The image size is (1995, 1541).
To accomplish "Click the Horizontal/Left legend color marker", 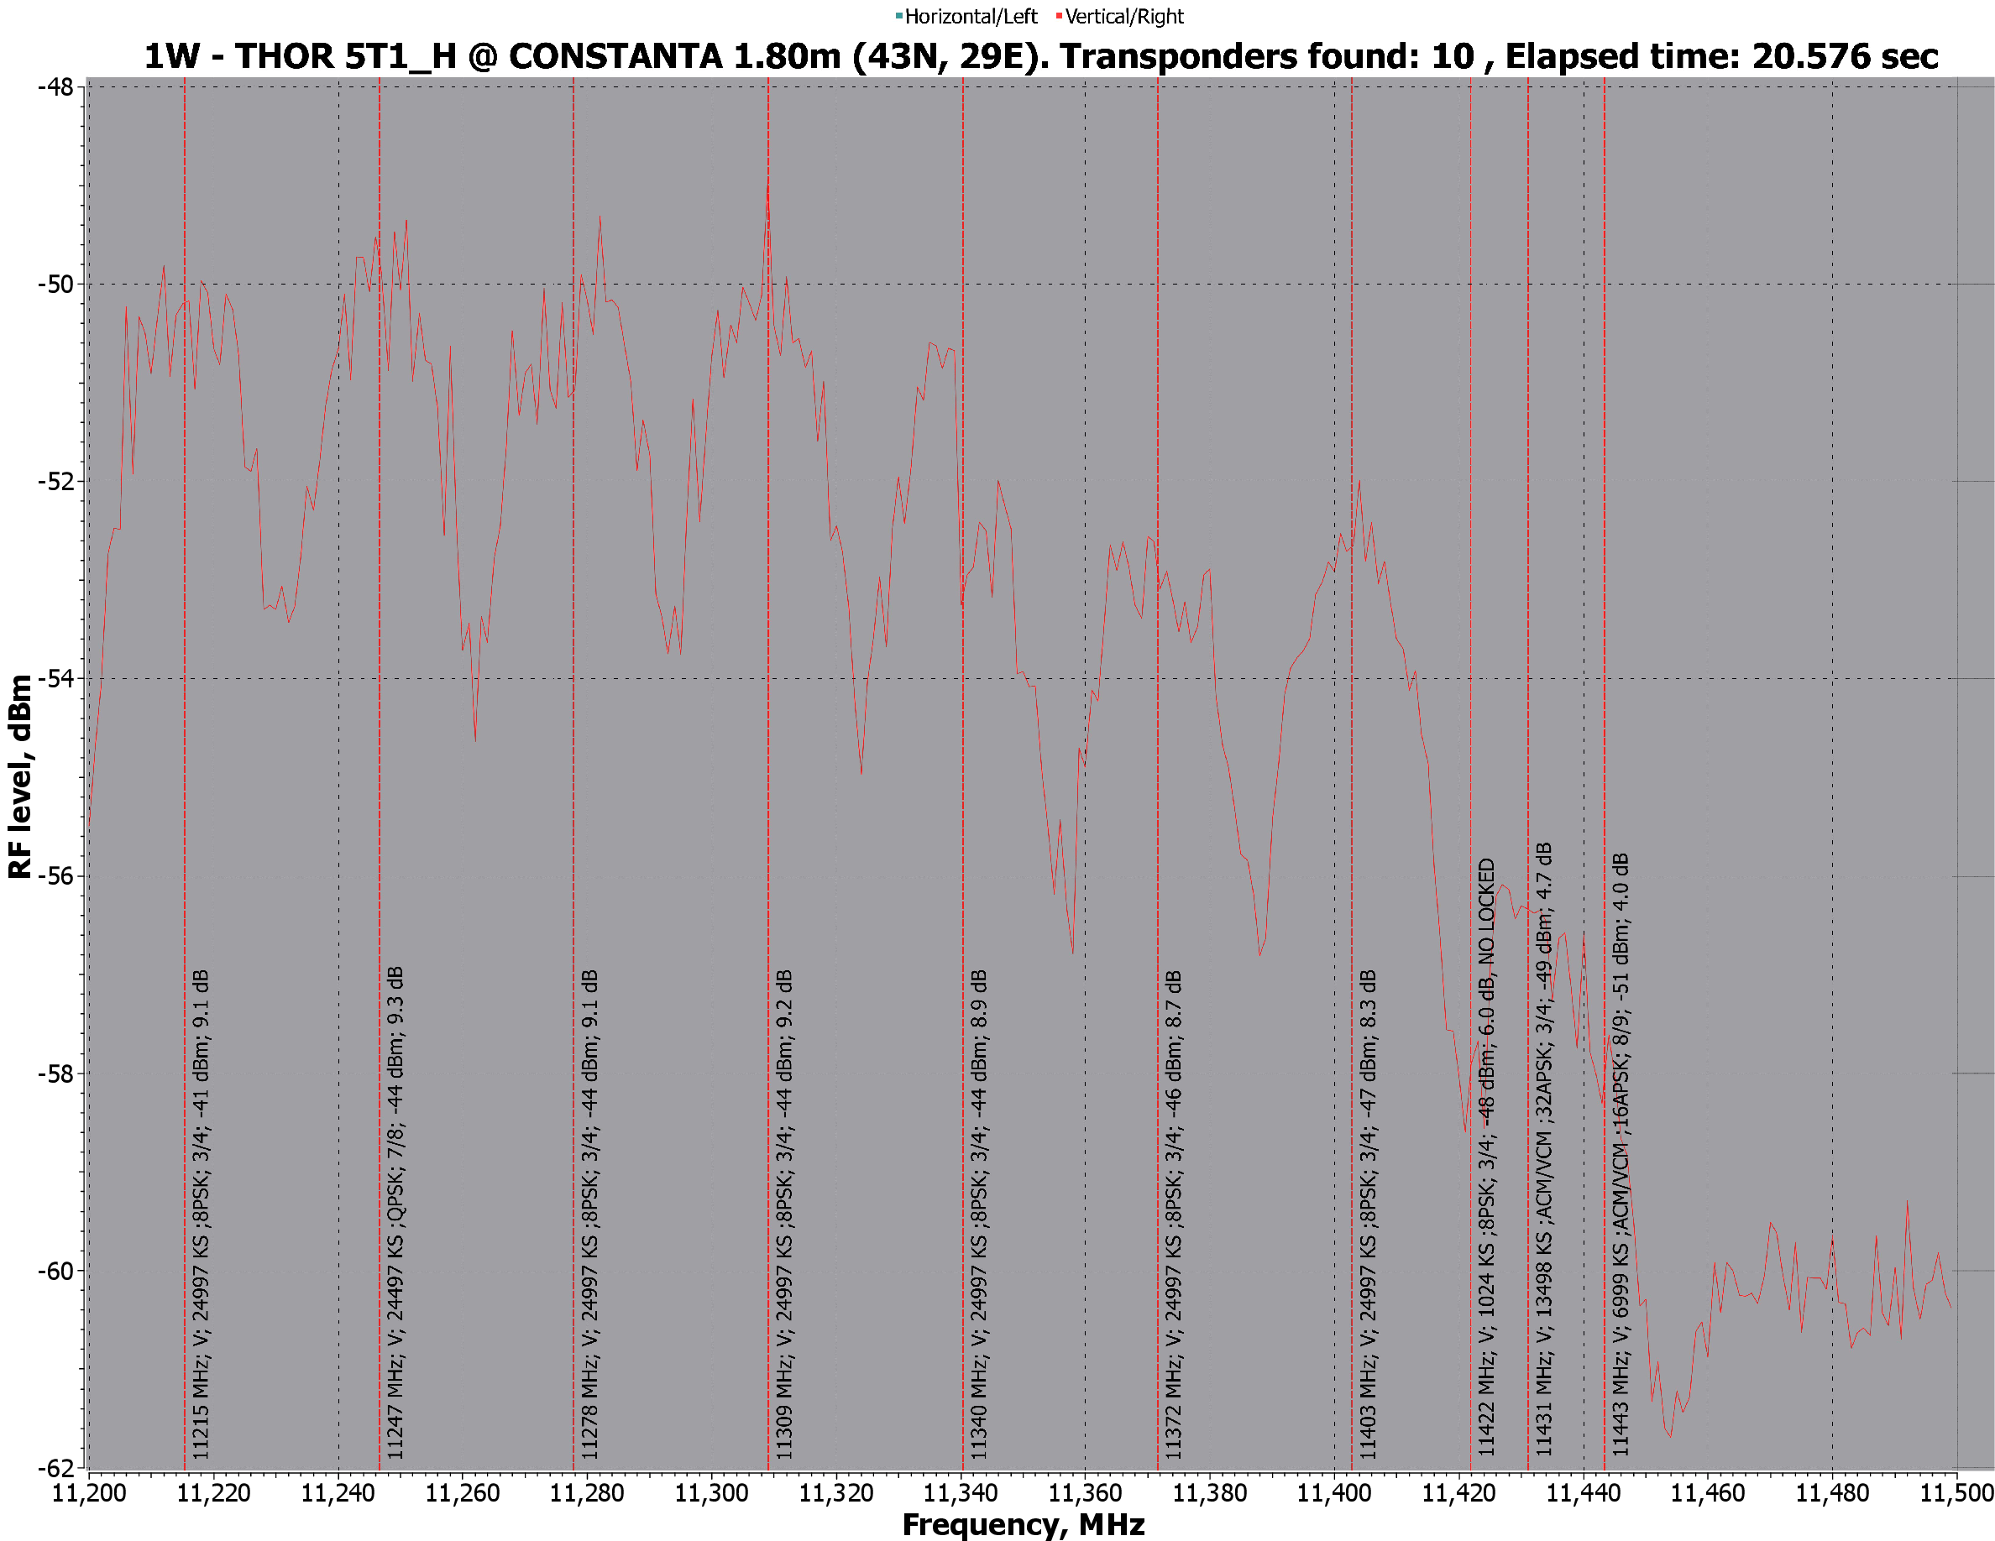I will pyautogui.click(x=899, y=17).
